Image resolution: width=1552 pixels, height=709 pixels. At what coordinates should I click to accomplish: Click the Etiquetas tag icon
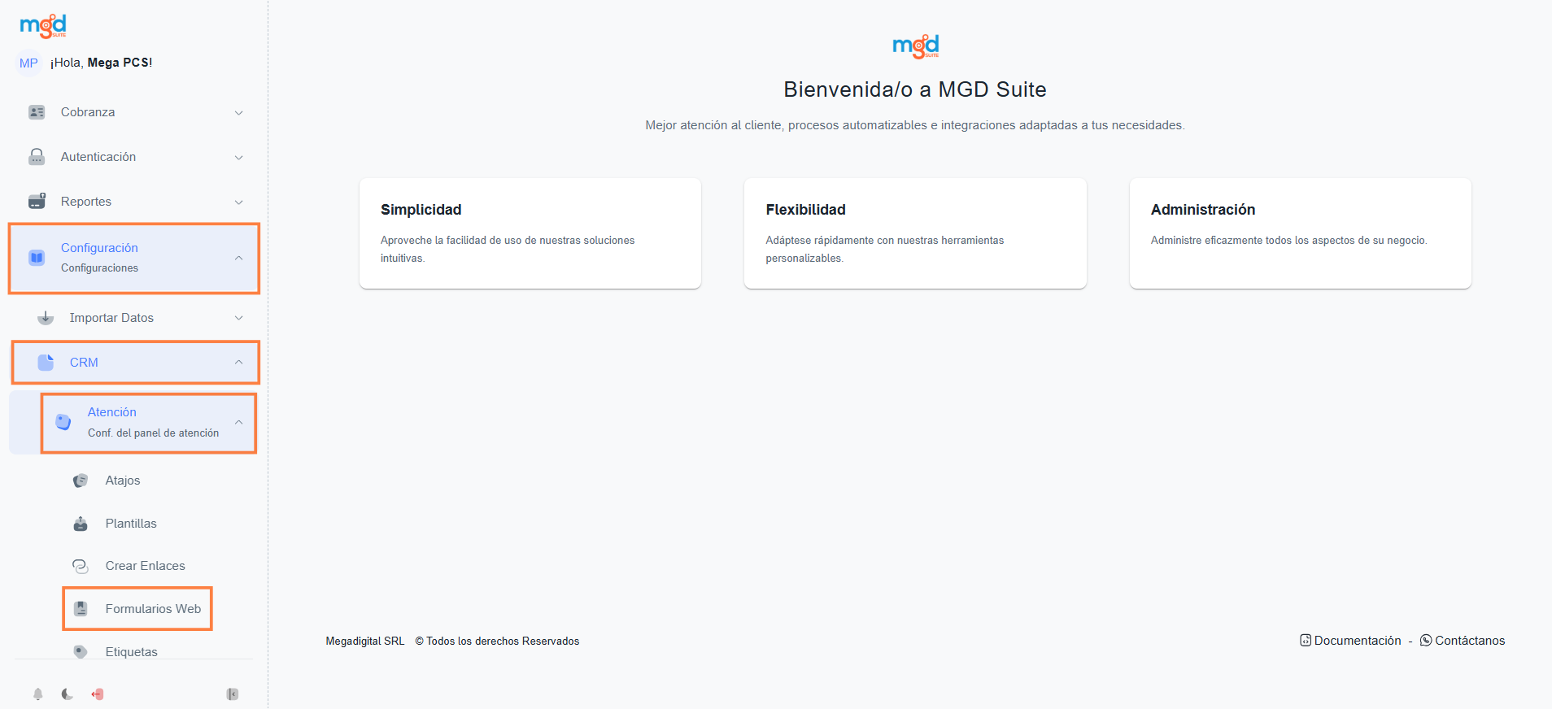81,651
